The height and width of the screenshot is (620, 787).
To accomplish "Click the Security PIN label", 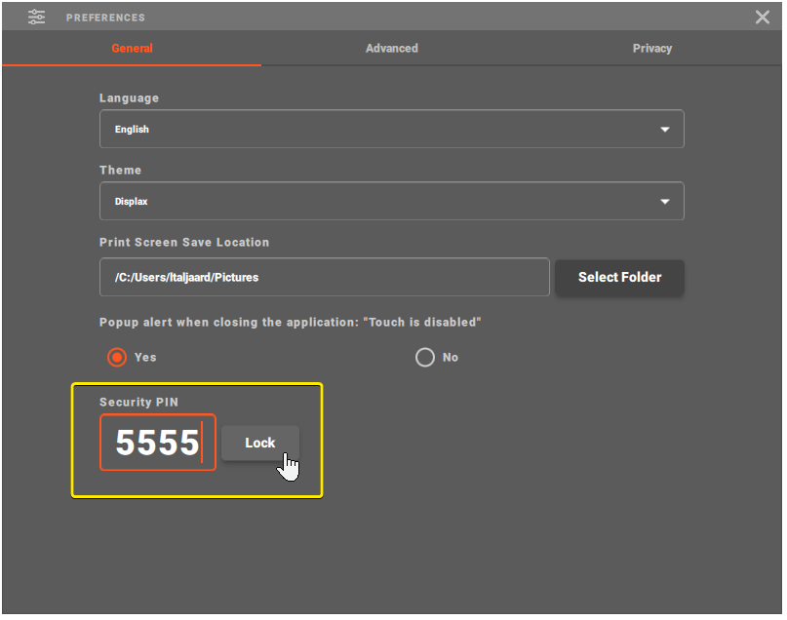I will pyautogui.click(x=139, y=402).
